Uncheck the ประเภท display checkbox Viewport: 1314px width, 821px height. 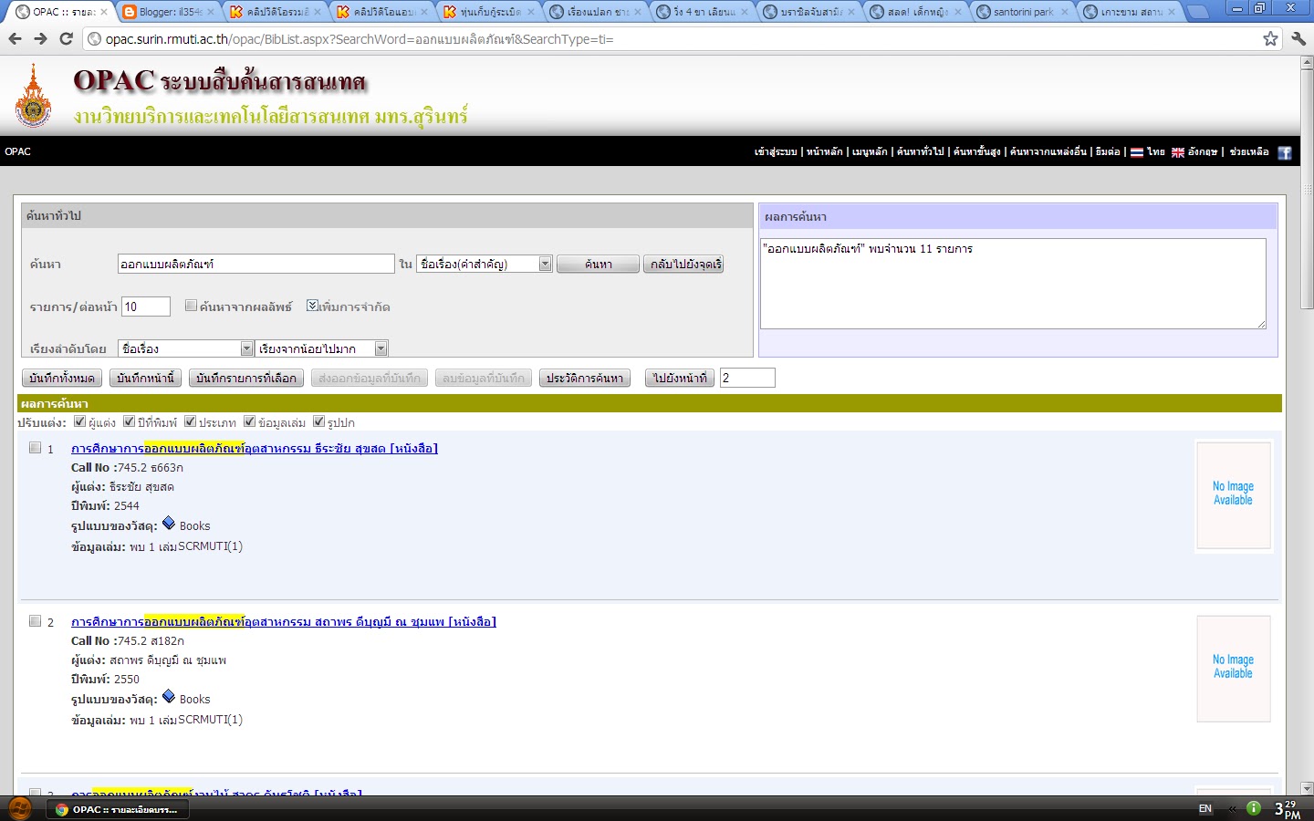190,421
